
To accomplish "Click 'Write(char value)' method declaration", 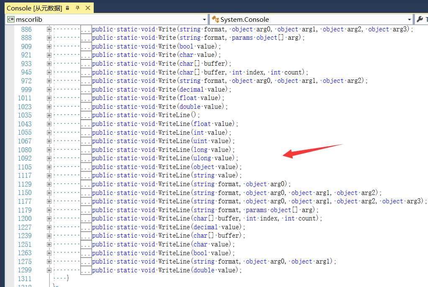I will [156, 55].
